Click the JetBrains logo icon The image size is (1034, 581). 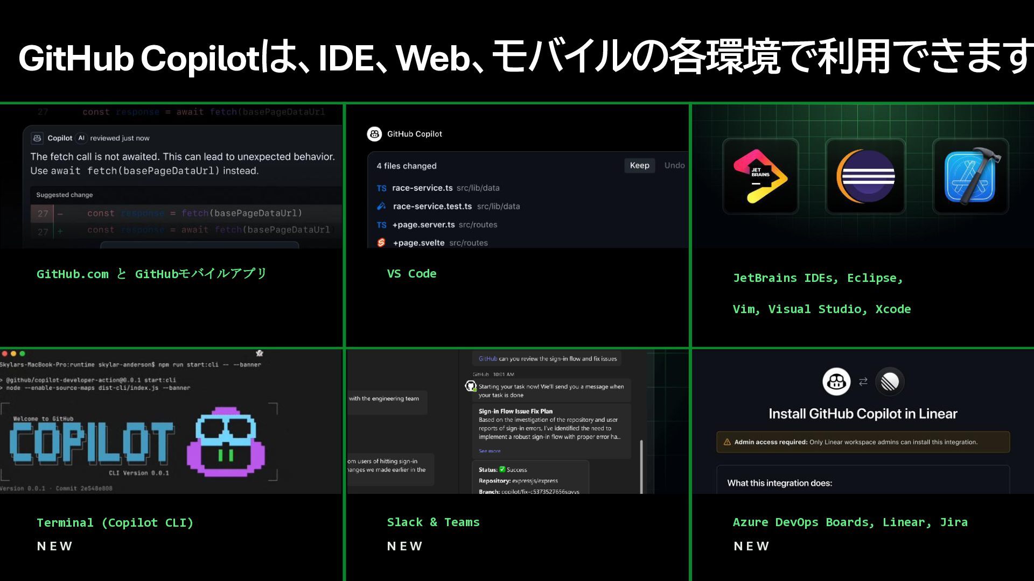(x=760, y=176)
